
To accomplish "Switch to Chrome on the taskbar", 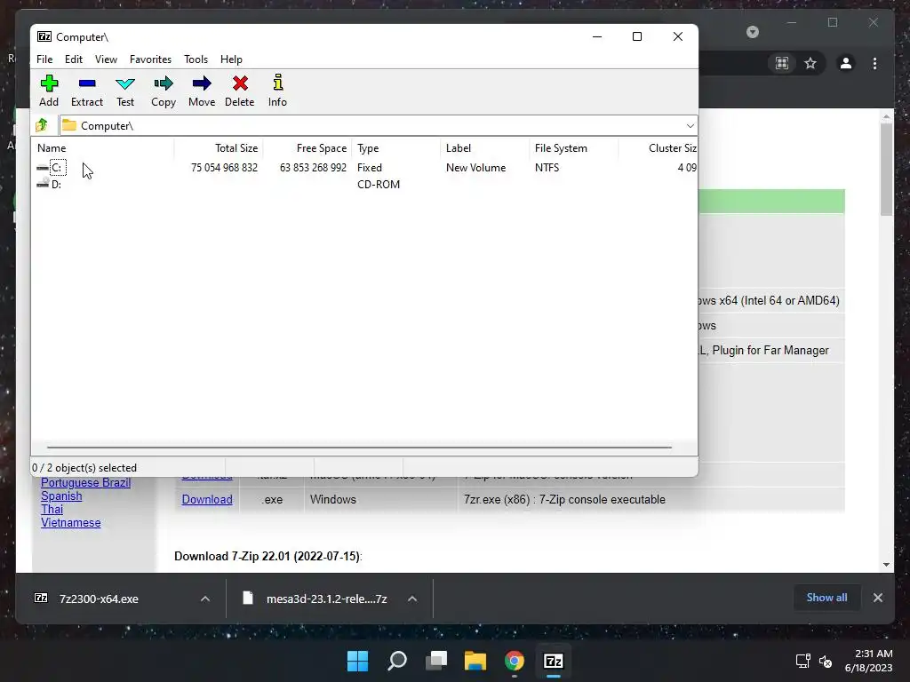I will (x=515, y=661).
